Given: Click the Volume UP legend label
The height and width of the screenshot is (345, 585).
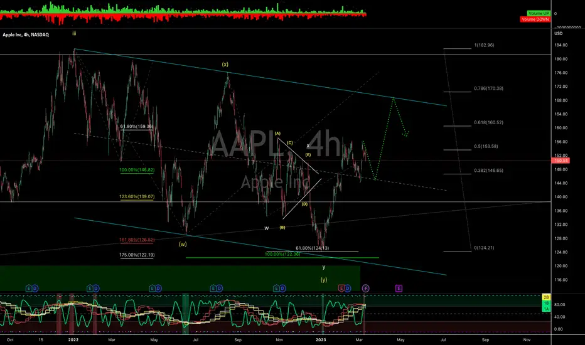Looking at the screenshot, I should tap(539, 13).
